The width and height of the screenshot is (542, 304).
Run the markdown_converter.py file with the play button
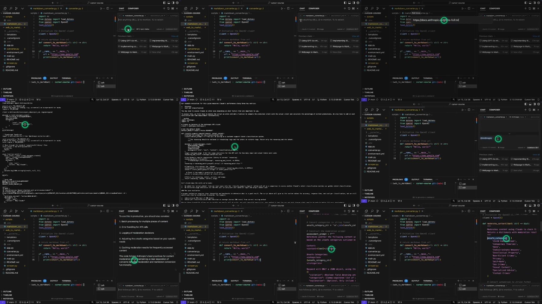coord(101,8)
